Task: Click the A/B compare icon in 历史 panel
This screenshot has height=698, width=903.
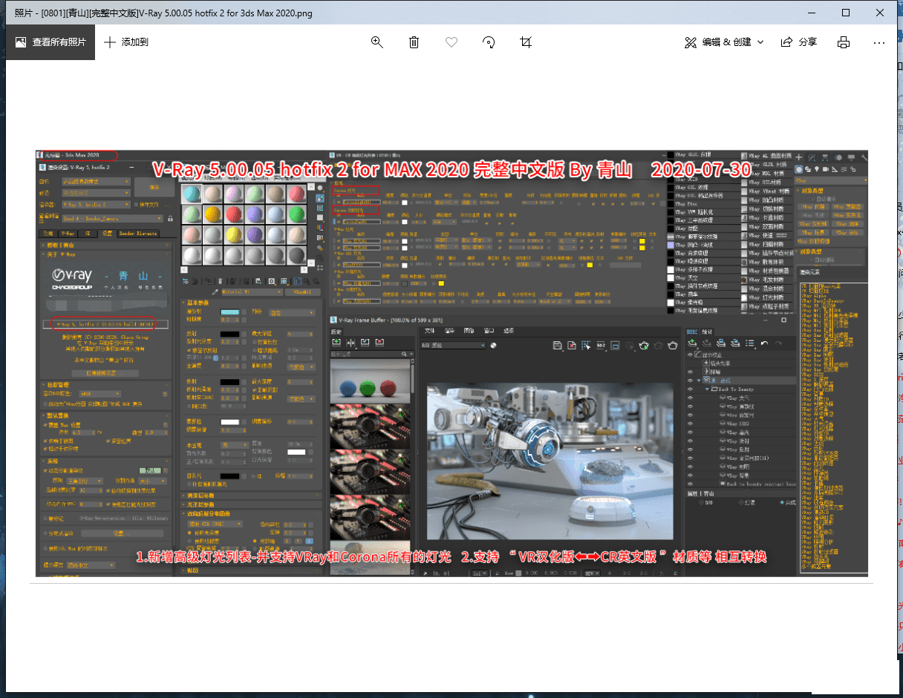Action: tap(351, 343)
